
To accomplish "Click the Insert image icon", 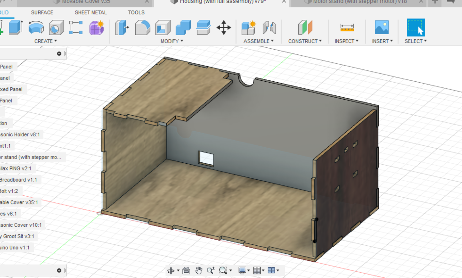I will (382, 27).
